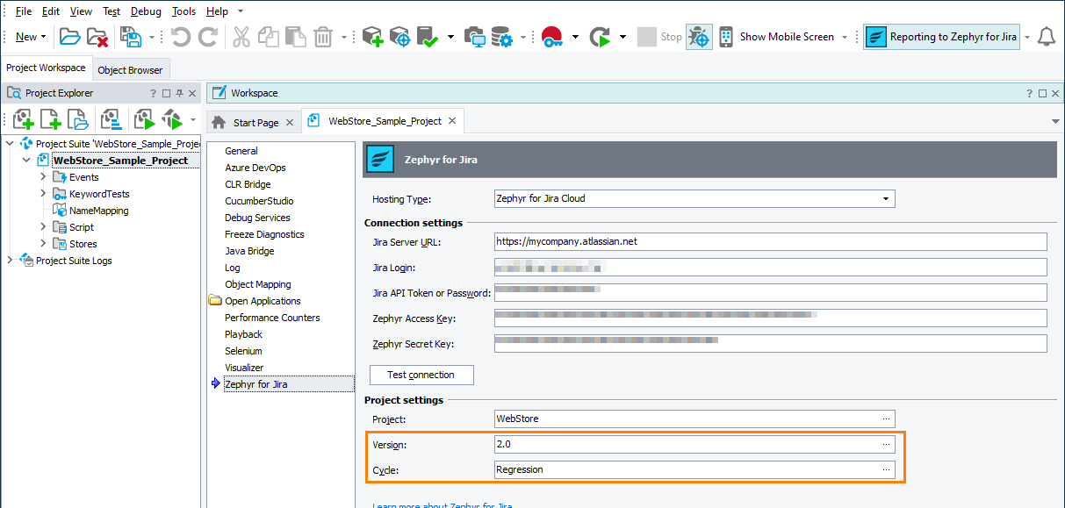Viewport: 1065px width, 508px height.
Task: Run tests using the green play icon
Action: click(x=600, y=37)
